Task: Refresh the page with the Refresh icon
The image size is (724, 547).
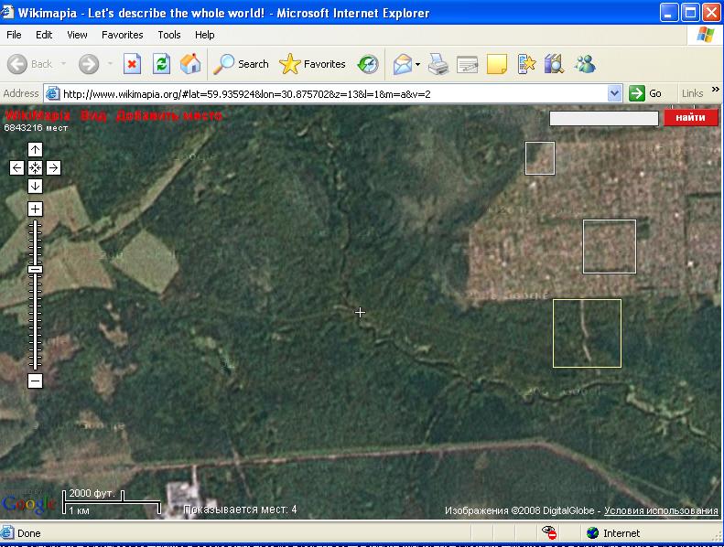Action: (161, 64)
